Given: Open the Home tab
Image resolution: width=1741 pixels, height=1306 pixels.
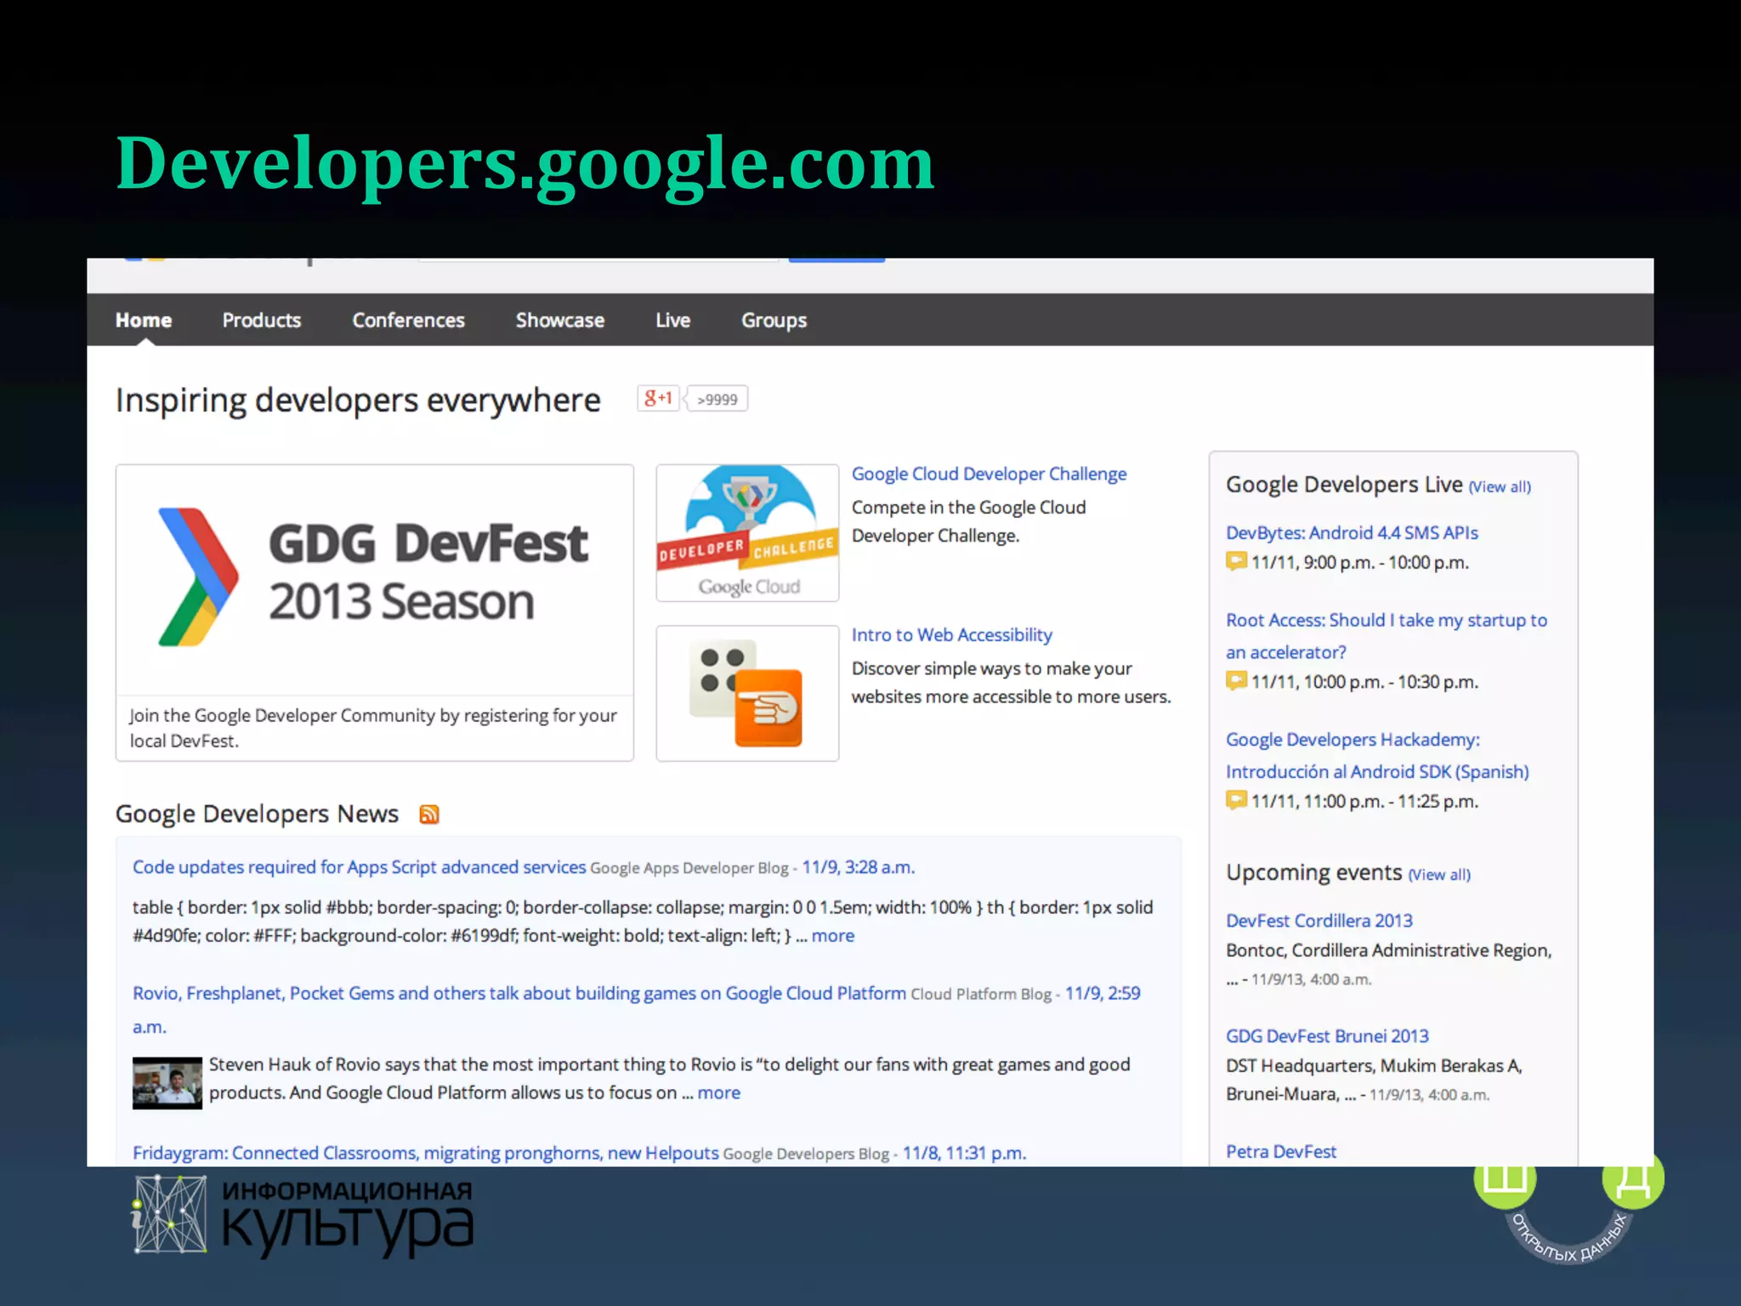Looking at the screenshot, I should coord(144,321).
